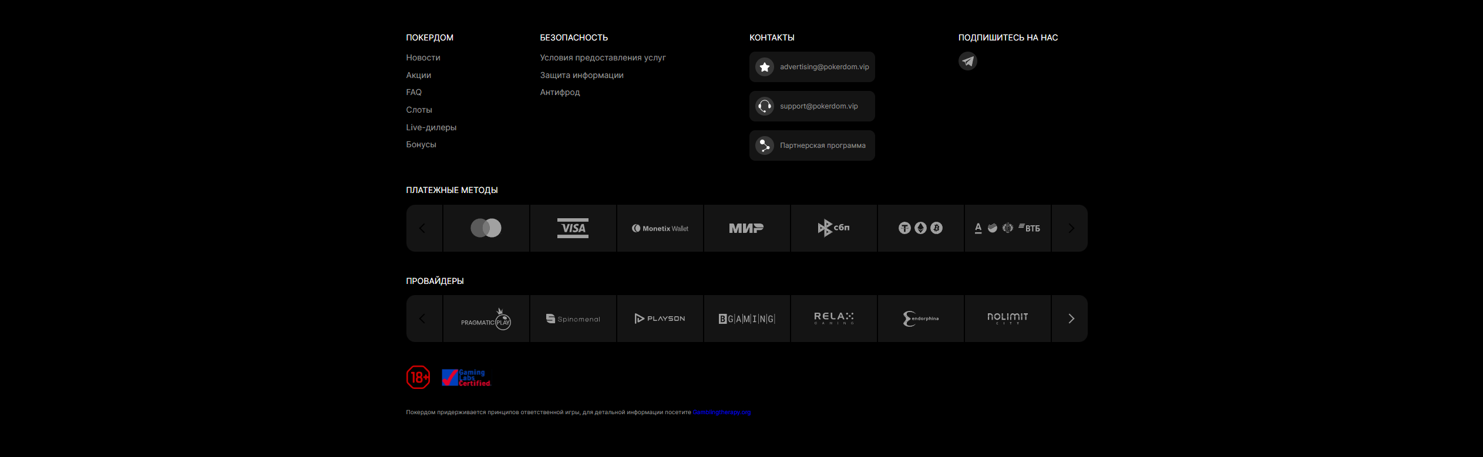Visit the Gamblingtherapy.org link
This screenshot has height=457, width=1483.
(721, 412)
